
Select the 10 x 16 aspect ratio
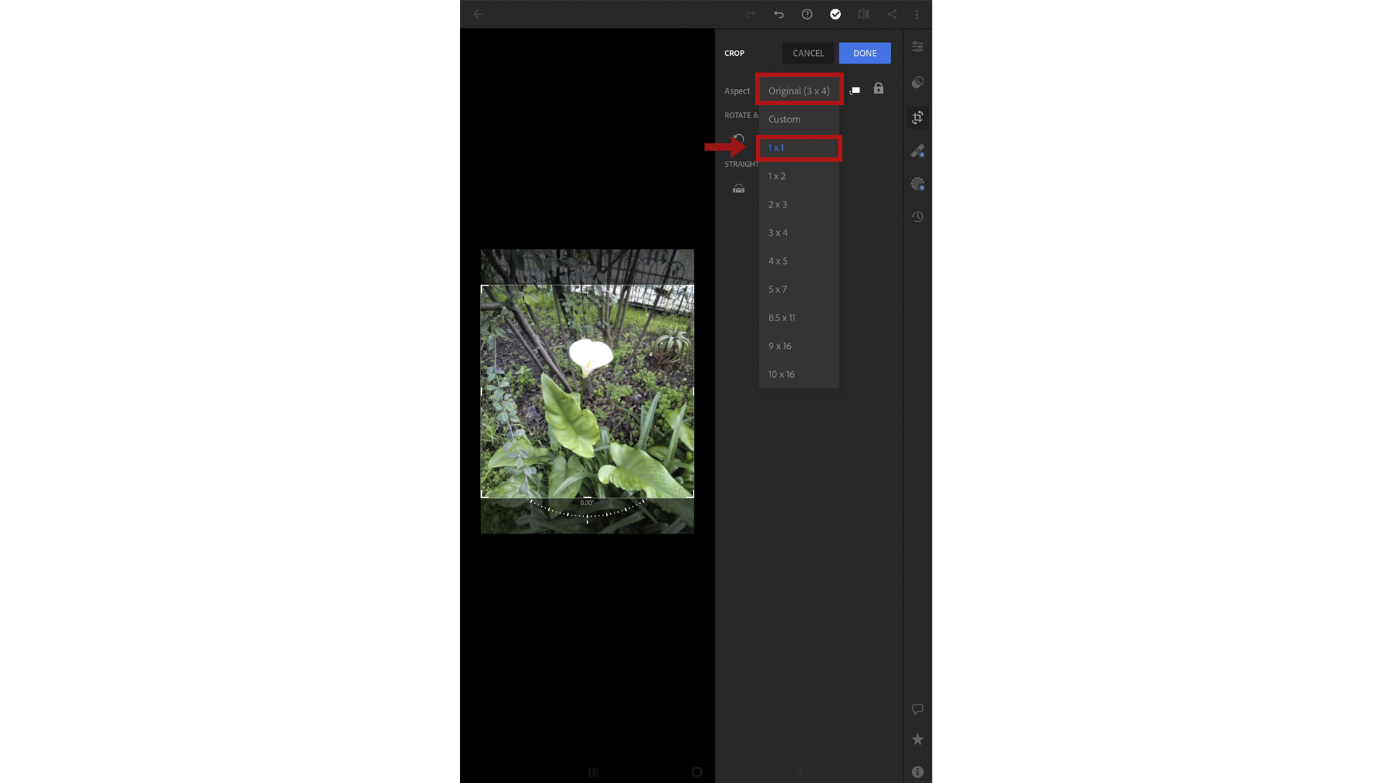tap(799, 374)
